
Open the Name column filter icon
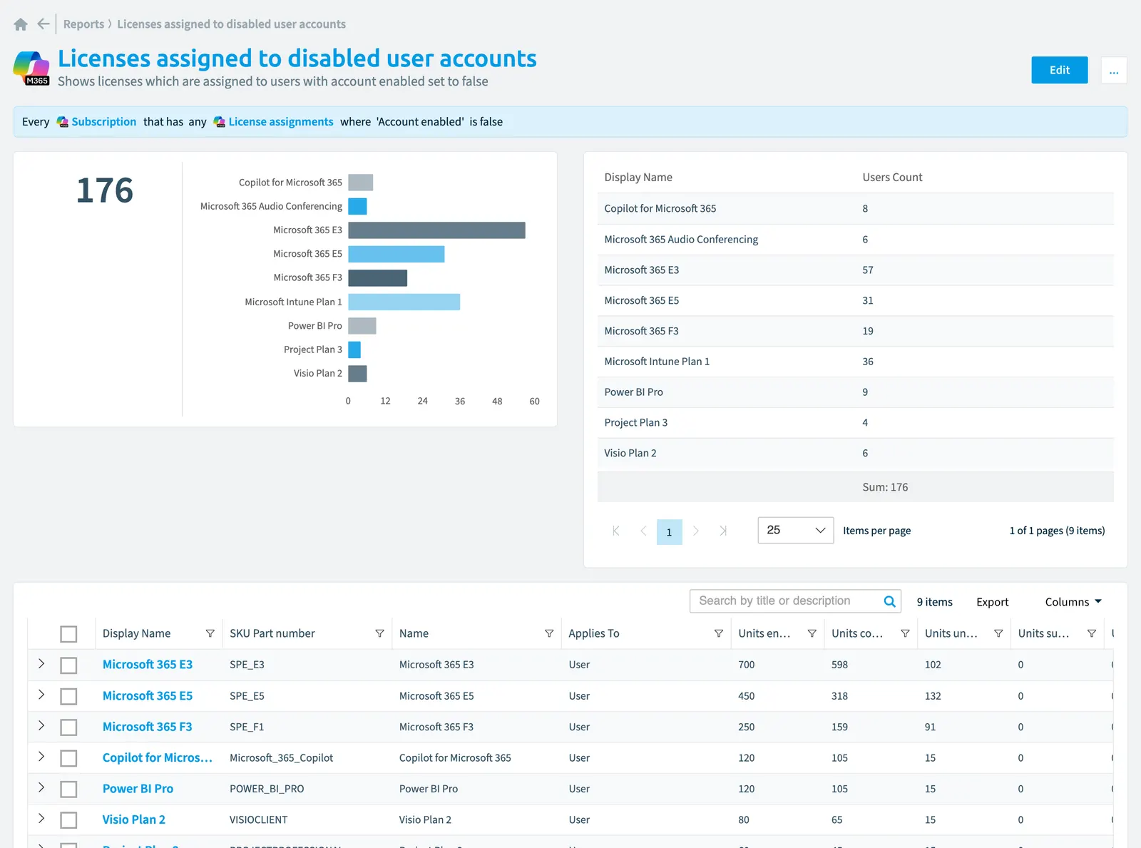[549, 633]
